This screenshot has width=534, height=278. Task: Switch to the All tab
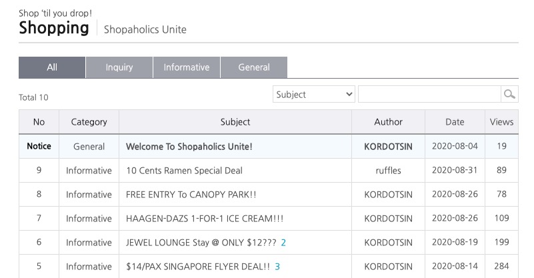(52, 67)
